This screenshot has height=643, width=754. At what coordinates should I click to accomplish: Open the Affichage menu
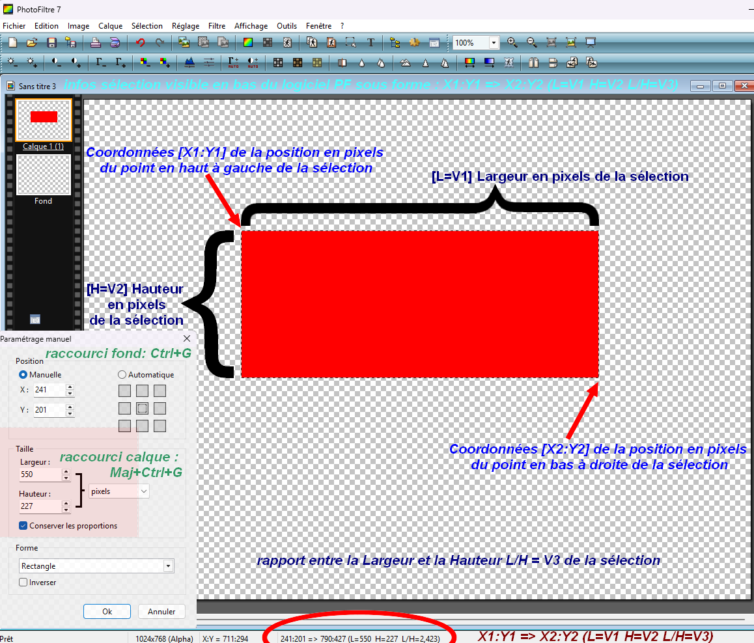coord(251,26)
